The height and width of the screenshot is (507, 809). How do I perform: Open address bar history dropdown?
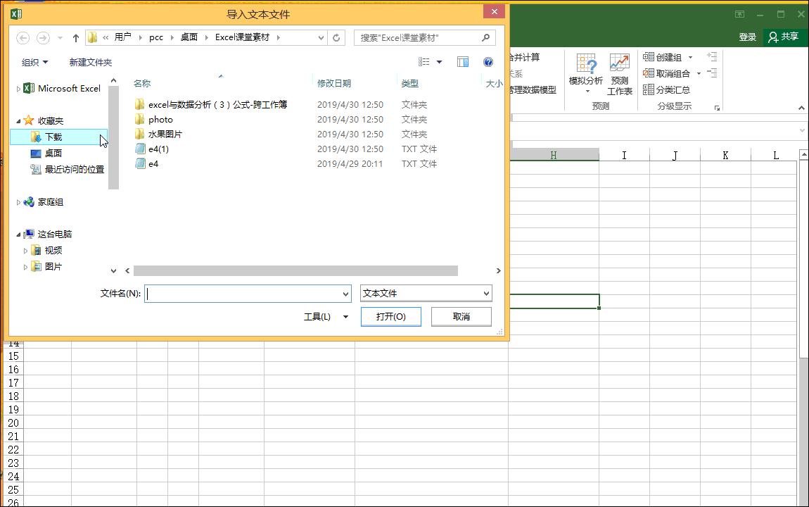tap(321, 38)
